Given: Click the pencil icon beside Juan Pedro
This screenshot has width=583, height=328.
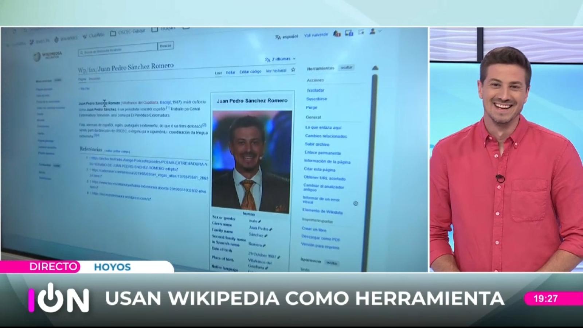Looking at the screenshot, I should [271, 229].
